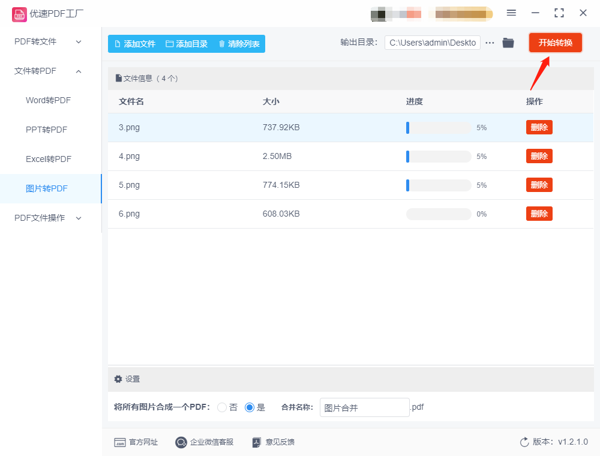Click the 操作 column header
Screen dimensions: 600x456
click(534, 101)
